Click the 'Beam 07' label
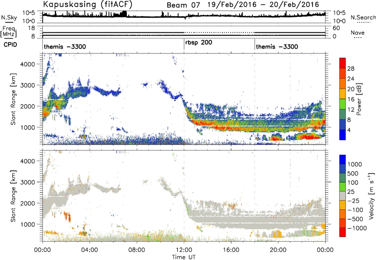Screen dimensions: 376x260 [x=183, y=5]
